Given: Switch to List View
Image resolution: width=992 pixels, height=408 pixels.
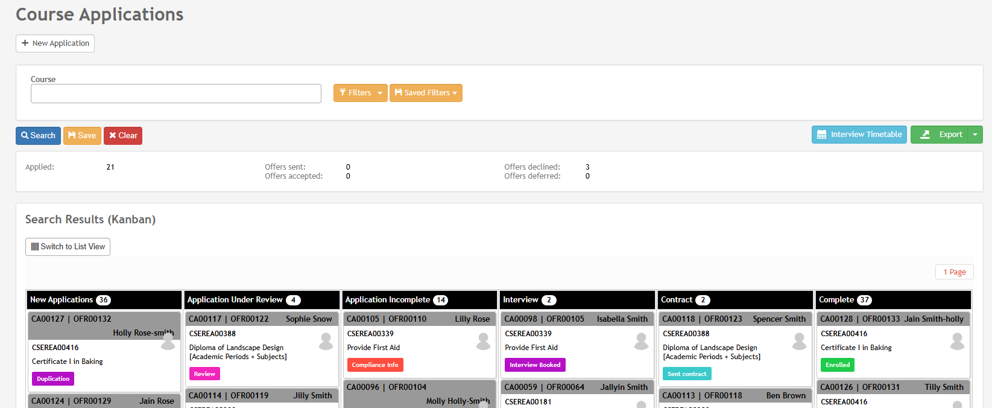Looking at the screenshot, I should coord(68,247).
